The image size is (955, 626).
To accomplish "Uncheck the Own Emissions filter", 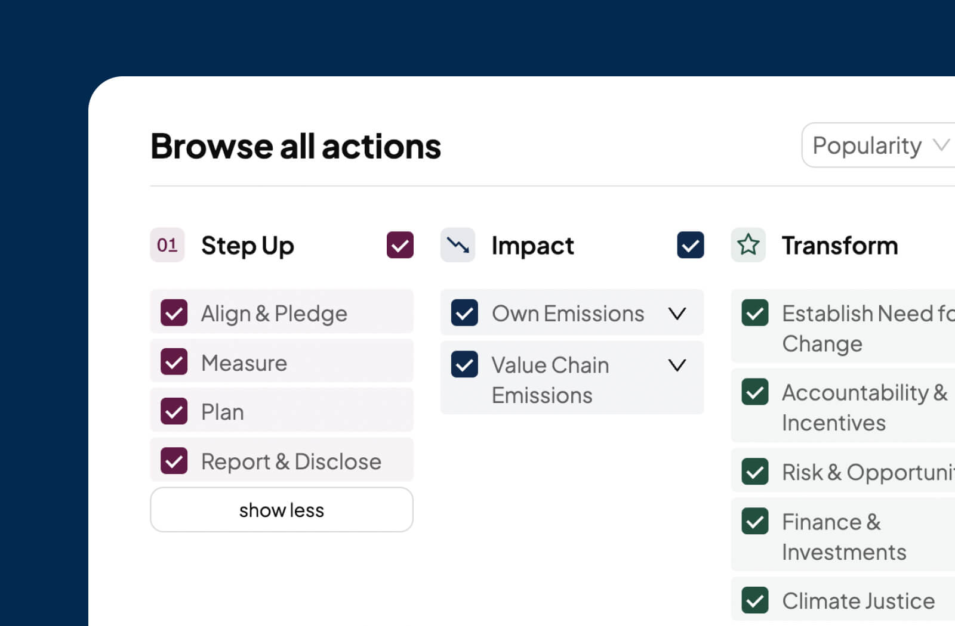I will click(464, 313).
